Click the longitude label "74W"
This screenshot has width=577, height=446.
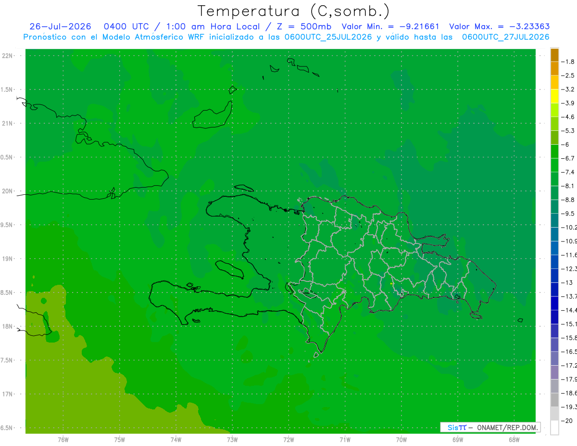click(x=176, y=440)
